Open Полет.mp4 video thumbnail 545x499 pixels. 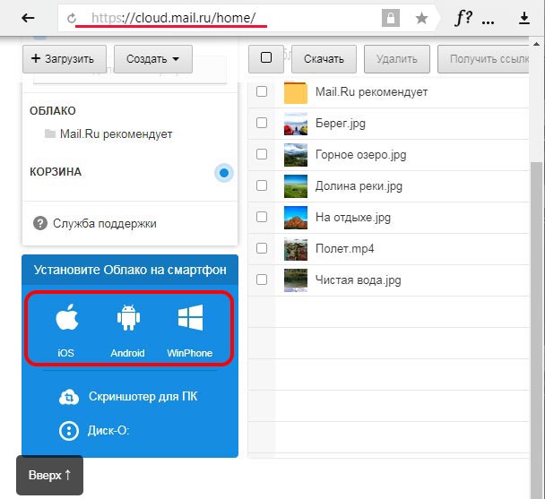[296, 248]
